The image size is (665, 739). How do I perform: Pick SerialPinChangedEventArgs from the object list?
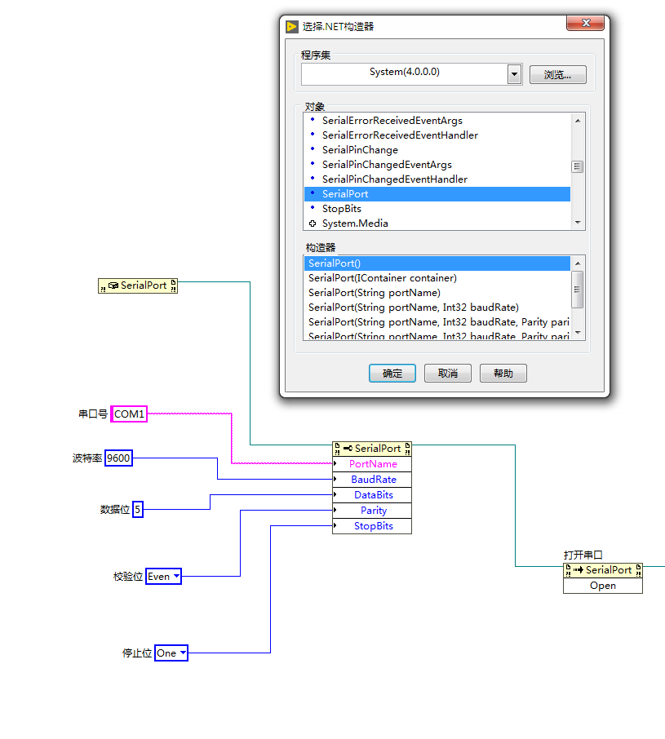(437, 165)
